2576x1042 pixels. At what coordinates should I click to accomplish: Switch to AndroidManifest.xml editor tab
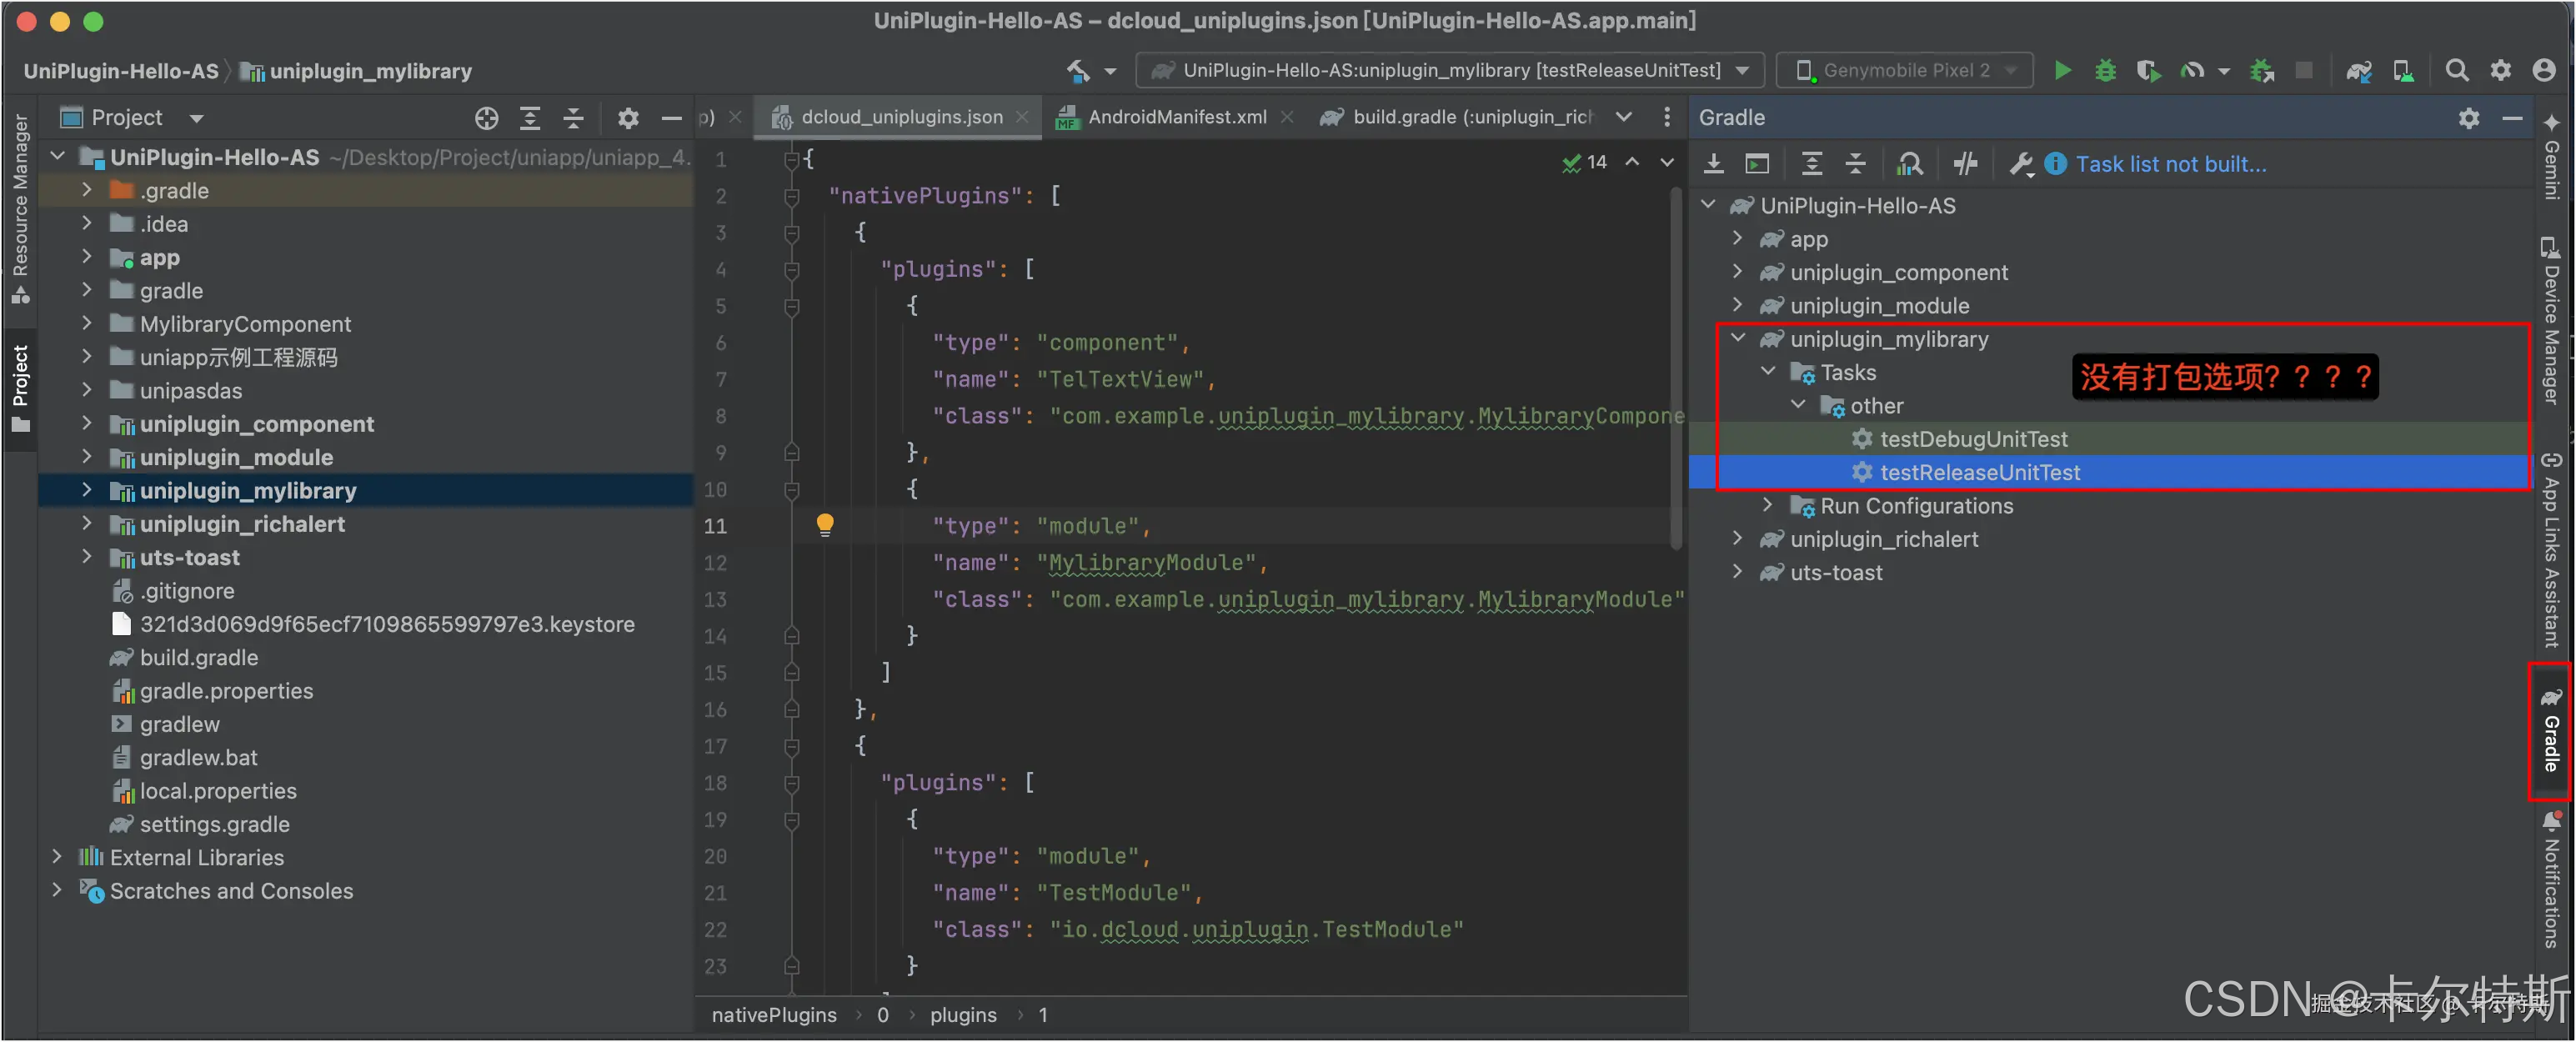tap(1177, 117)
